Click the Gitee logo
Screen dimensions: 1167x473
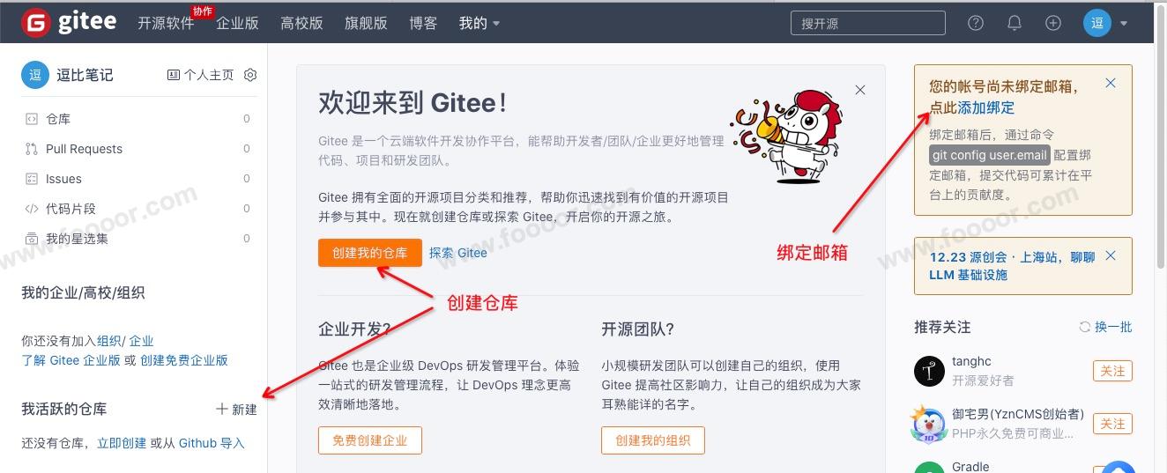[x=70, y=23]
